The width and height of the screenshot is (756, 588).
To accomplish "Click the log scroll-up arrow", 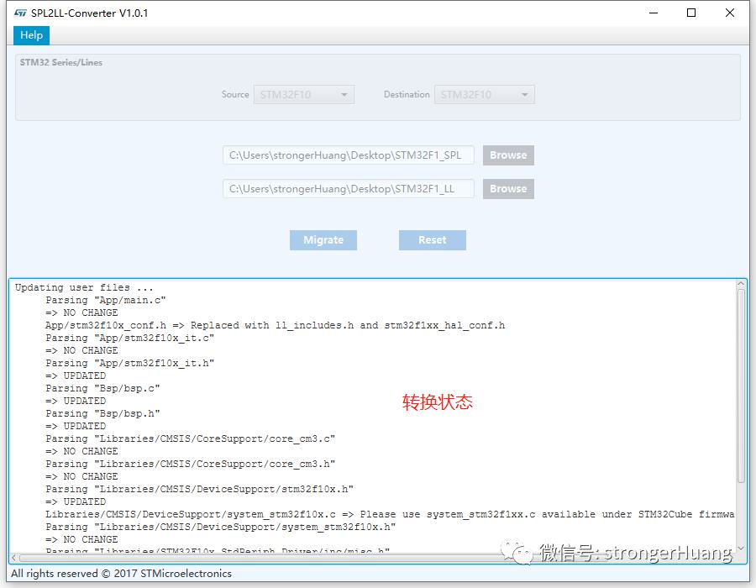I will pyautogui.click(x=741, y=285).
